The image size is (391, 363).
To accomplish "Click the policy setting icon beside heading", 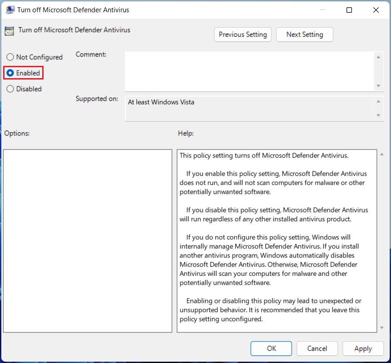I will 9,31.
